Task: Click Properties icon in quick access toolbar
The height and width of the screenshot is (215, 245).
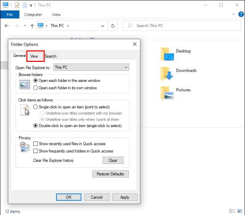Action: coord(17,5)
